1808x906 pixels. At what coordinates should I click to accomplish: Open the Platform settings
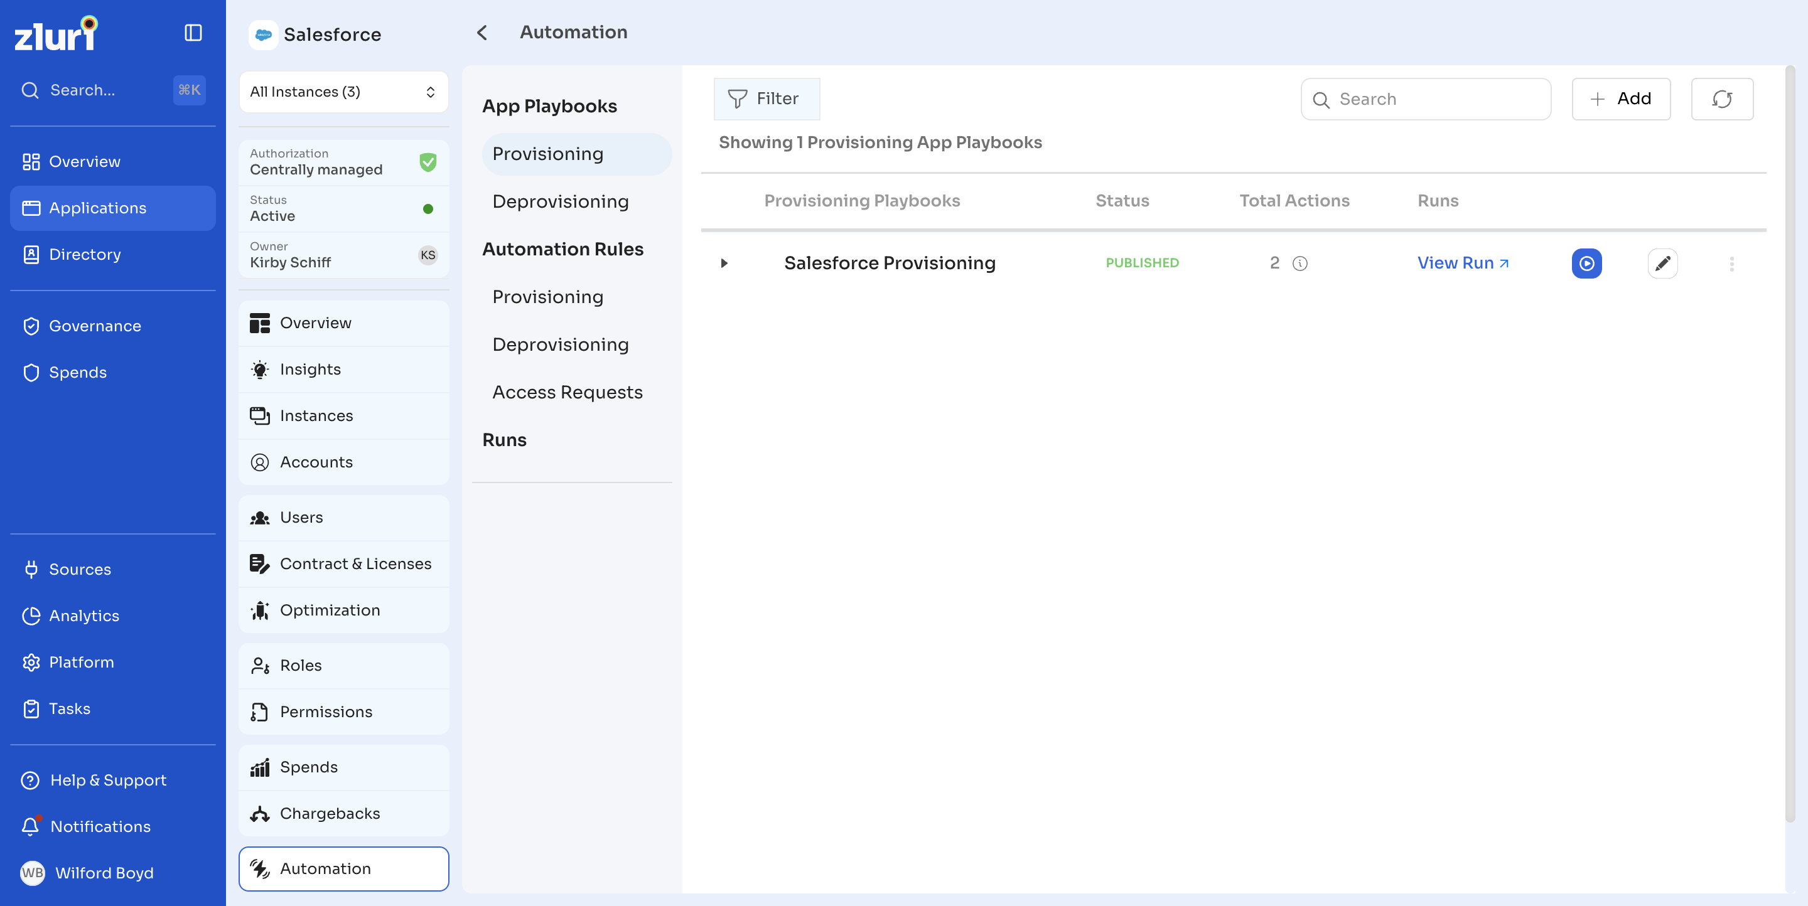coord(112,662)
